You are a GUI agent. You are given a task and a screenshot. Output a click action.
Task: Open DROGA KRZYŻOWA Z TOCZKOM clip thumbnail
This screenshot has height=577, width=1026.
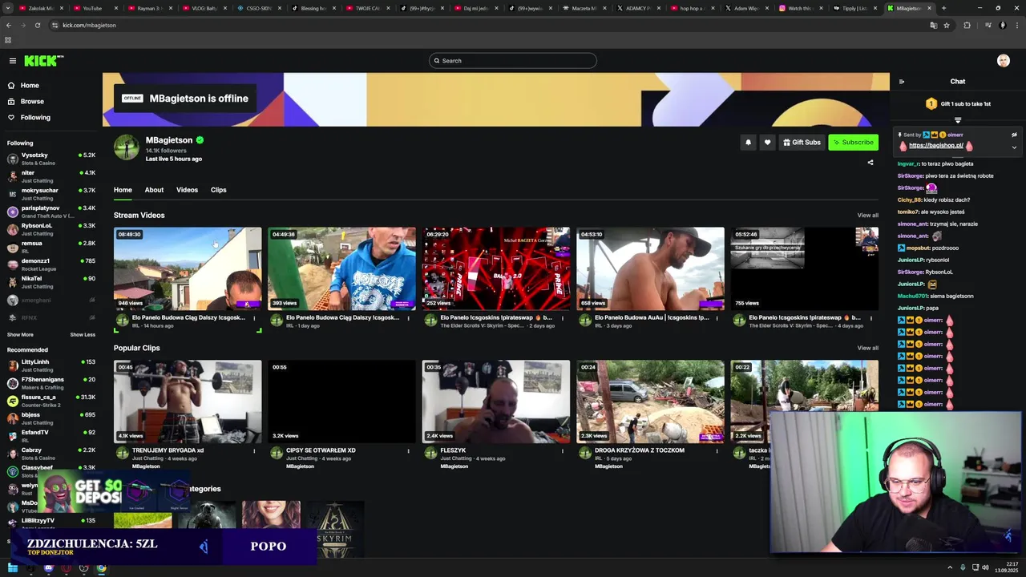click(x=650, y=401)
